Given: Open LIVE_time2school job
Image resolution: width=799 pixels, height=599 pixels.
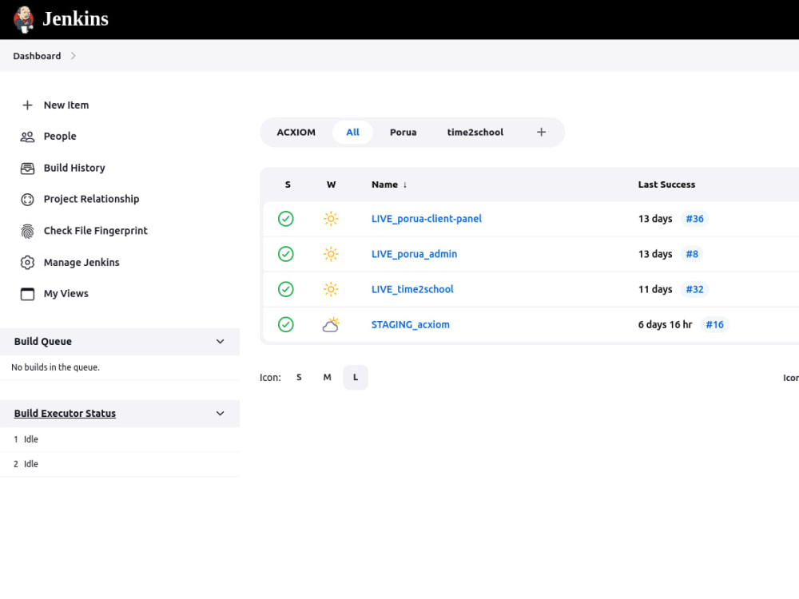Looking at the screenshot, I should tap(412, 289).
